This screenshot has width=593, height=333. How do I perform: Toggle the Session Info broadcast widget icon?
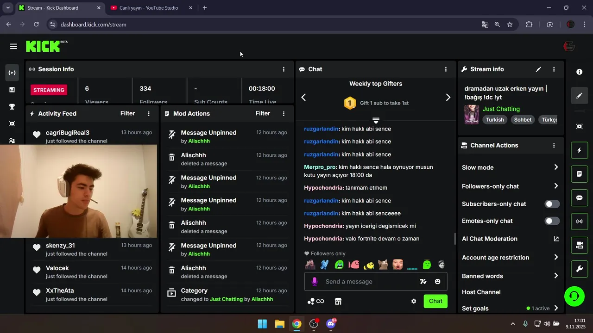pos(579,222)
